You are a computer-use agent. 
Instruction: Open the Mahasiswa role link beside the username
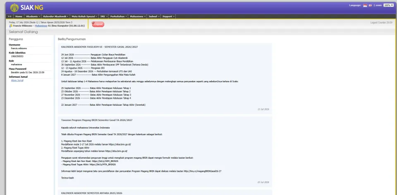(x=41, y=26)
